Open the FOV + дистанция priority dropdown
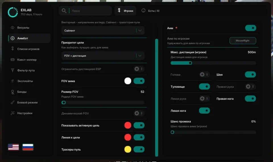This screenshot has width=273, height=162. (x=103, y=56)
